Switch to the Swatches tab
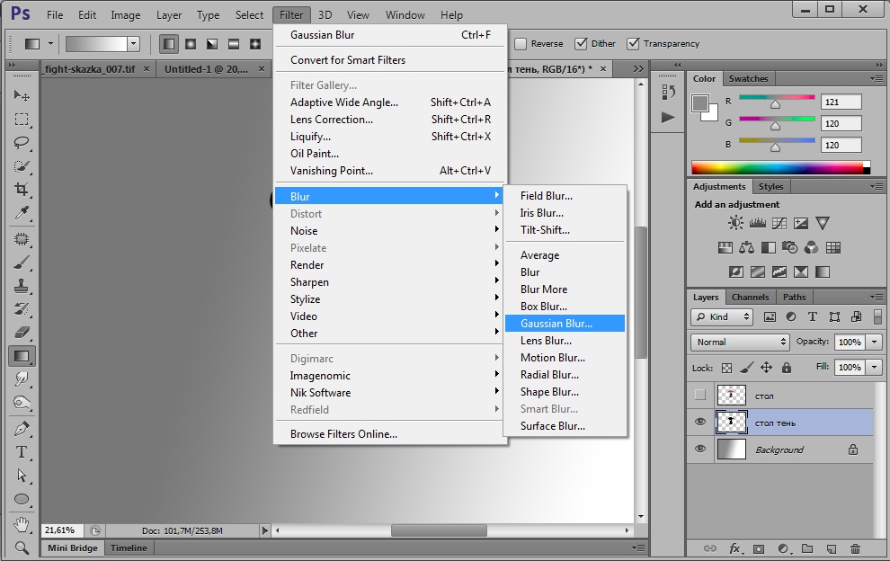Viewport: 890px width, 561px height. click(748, 78)
